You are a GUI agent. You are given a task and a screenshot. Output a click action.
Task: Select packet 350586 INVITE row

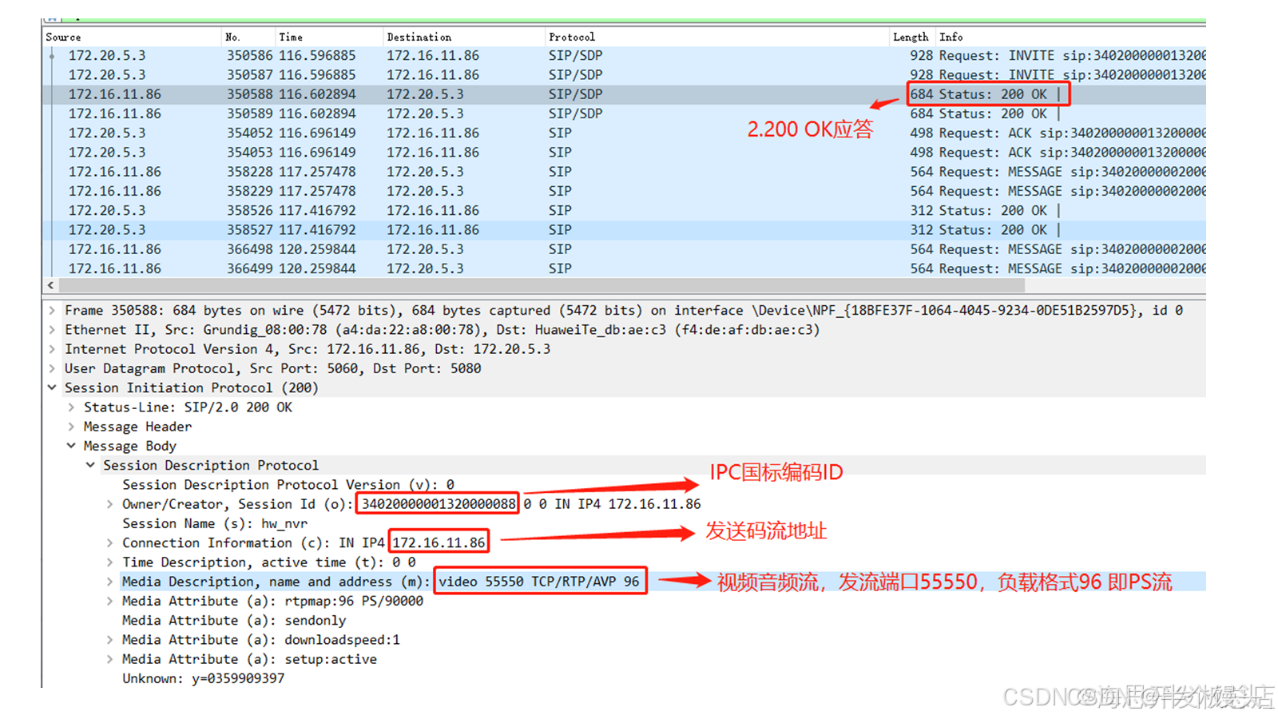tap(624, 55)
